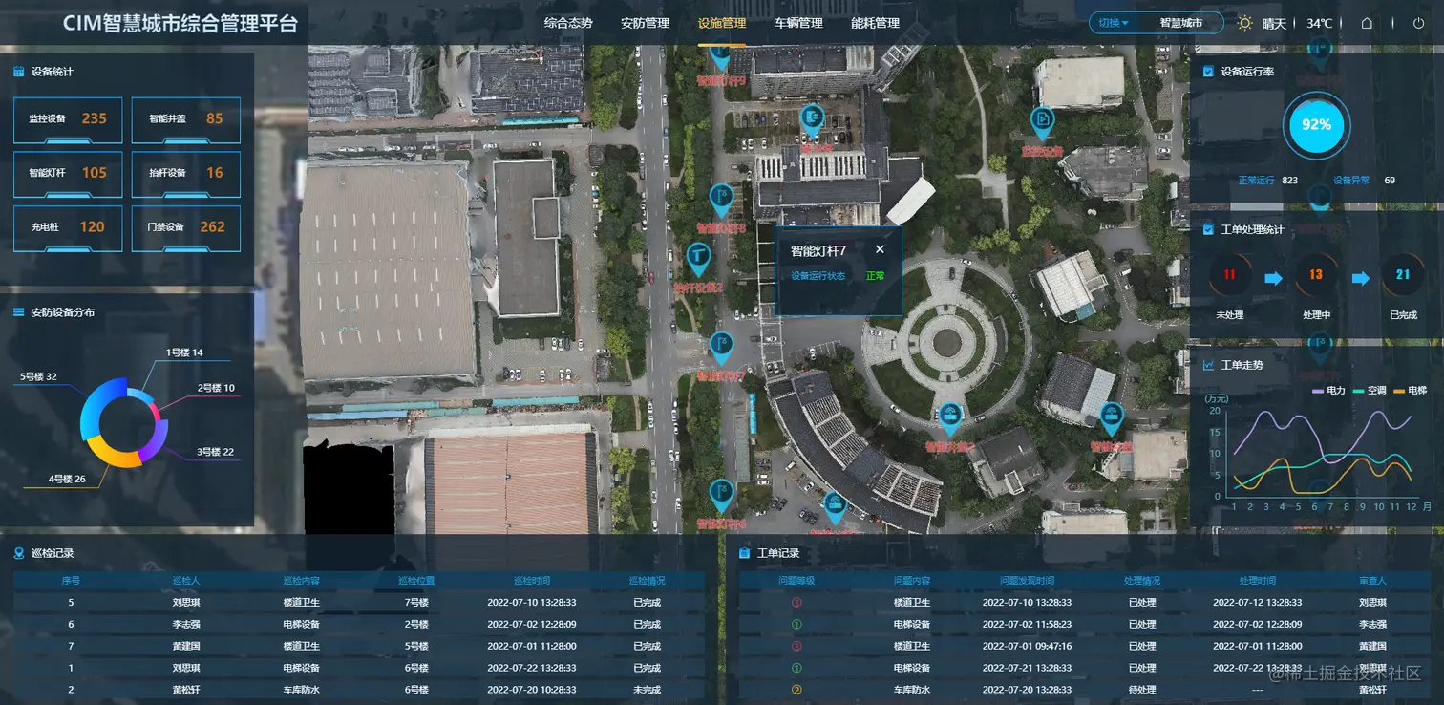Open the 安防管理 menu
1444x705 pixels.
(645, 23)
